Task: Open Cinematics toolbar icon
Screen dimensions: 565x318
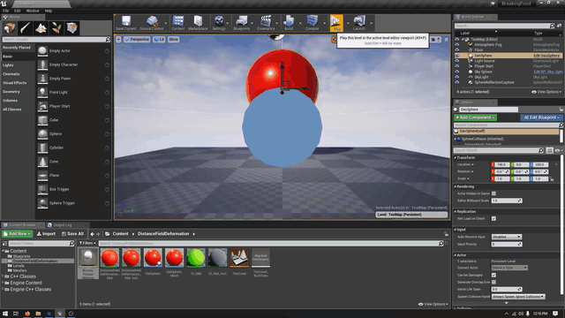Action: click(266, 23)
